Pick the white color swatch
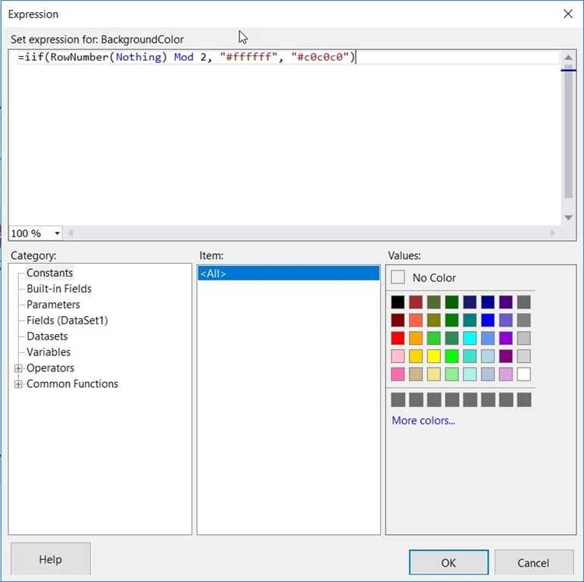This screenshot has height=582, width=584. click(523, 374)
